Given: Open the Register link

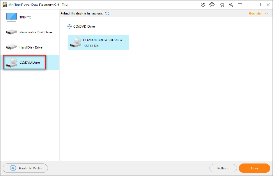Looking at the screenshot, I should pyautogui.click(x=258, y=13).
